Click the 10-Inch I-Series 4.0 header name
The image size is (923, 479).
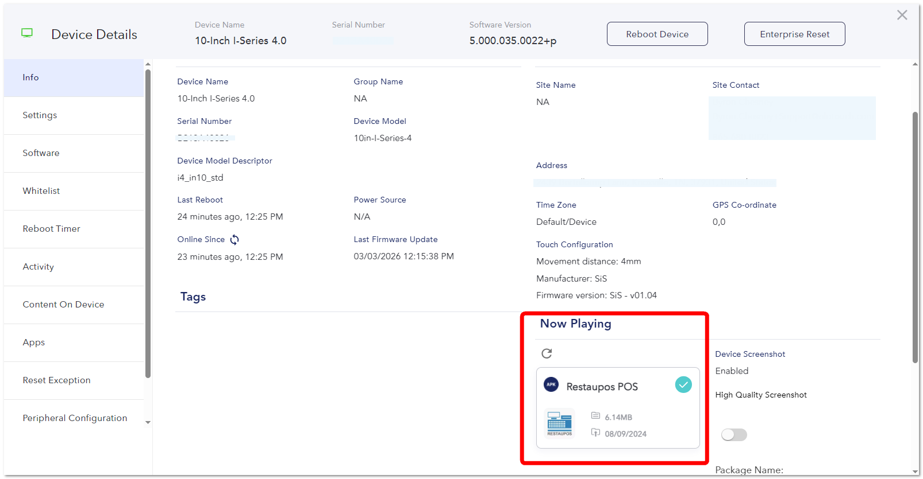(x=240, y=41)
